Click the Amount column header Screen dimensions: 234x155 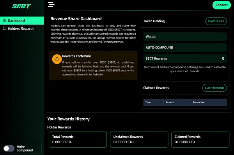[x=177, y=102]
